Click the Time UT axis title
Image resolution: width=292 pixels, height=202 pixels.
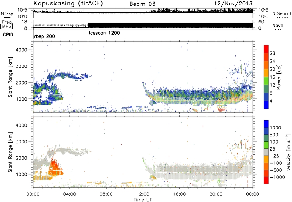pos(143,199)
